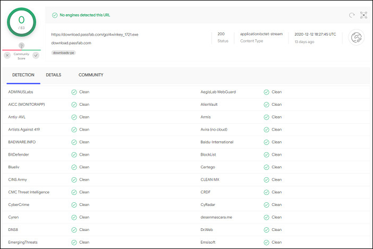Select the Avira (no cloud) vendor name

[x=214, y=130]
